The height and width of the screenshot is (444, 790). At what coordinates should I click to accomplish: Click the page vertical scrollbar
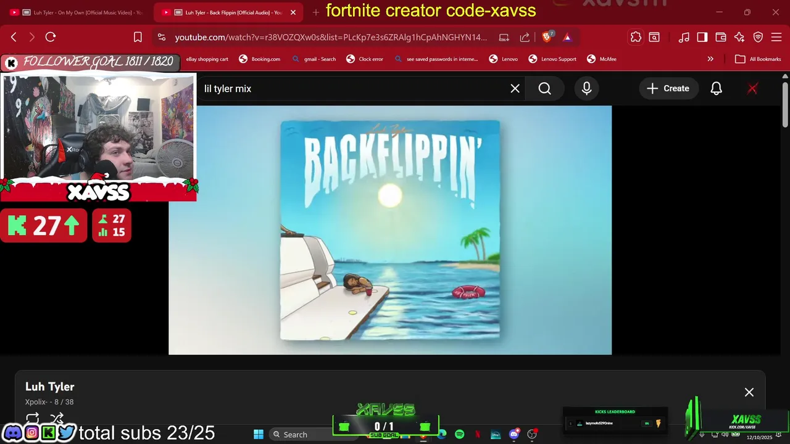pos(786,105)
